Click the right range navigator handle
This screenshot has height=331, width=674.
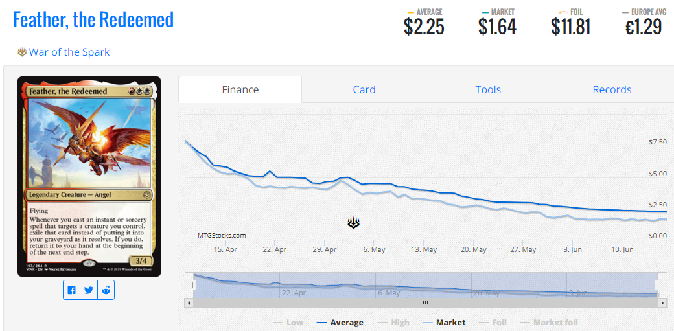click(657, 284)
